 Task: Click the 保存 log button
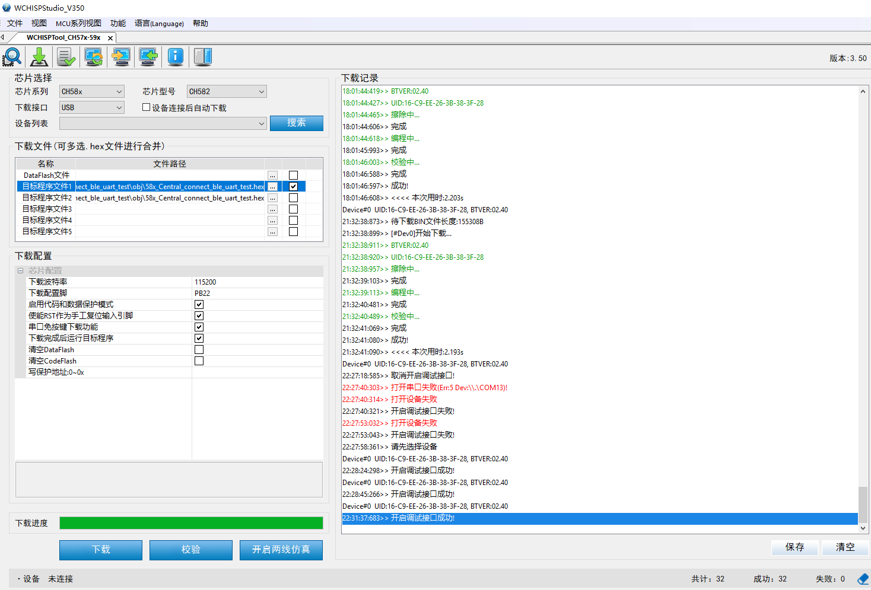(795, 547)
